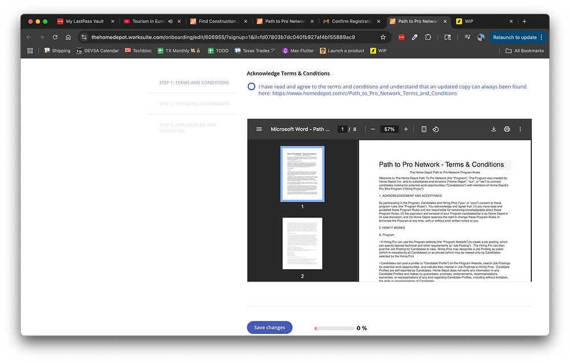Viewport: 570px width, 363px height.
Task: Open Step 2: Personal Information
Action: 194,104
